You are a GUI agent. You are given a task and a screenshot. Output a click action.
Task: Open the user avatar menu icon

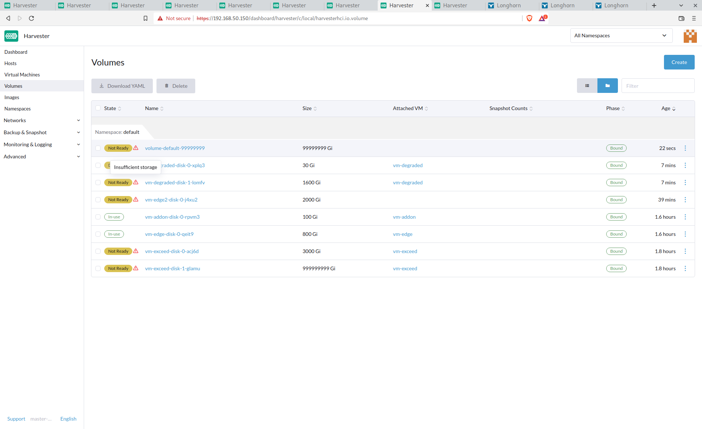[x=690, y=36]
